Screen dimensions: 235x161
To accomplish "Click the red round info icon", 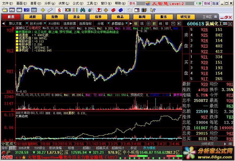I will click(113, 10).
